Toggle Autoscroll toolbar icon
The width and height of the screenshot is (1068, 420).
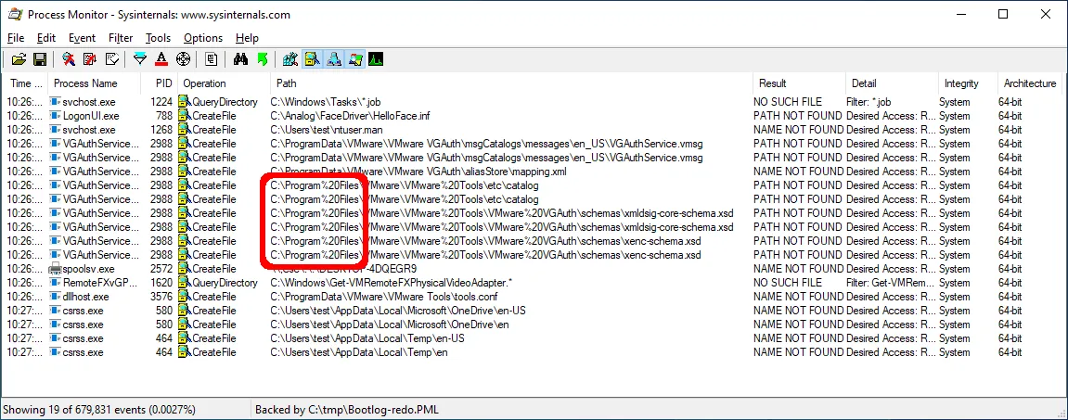pos(90,60)
